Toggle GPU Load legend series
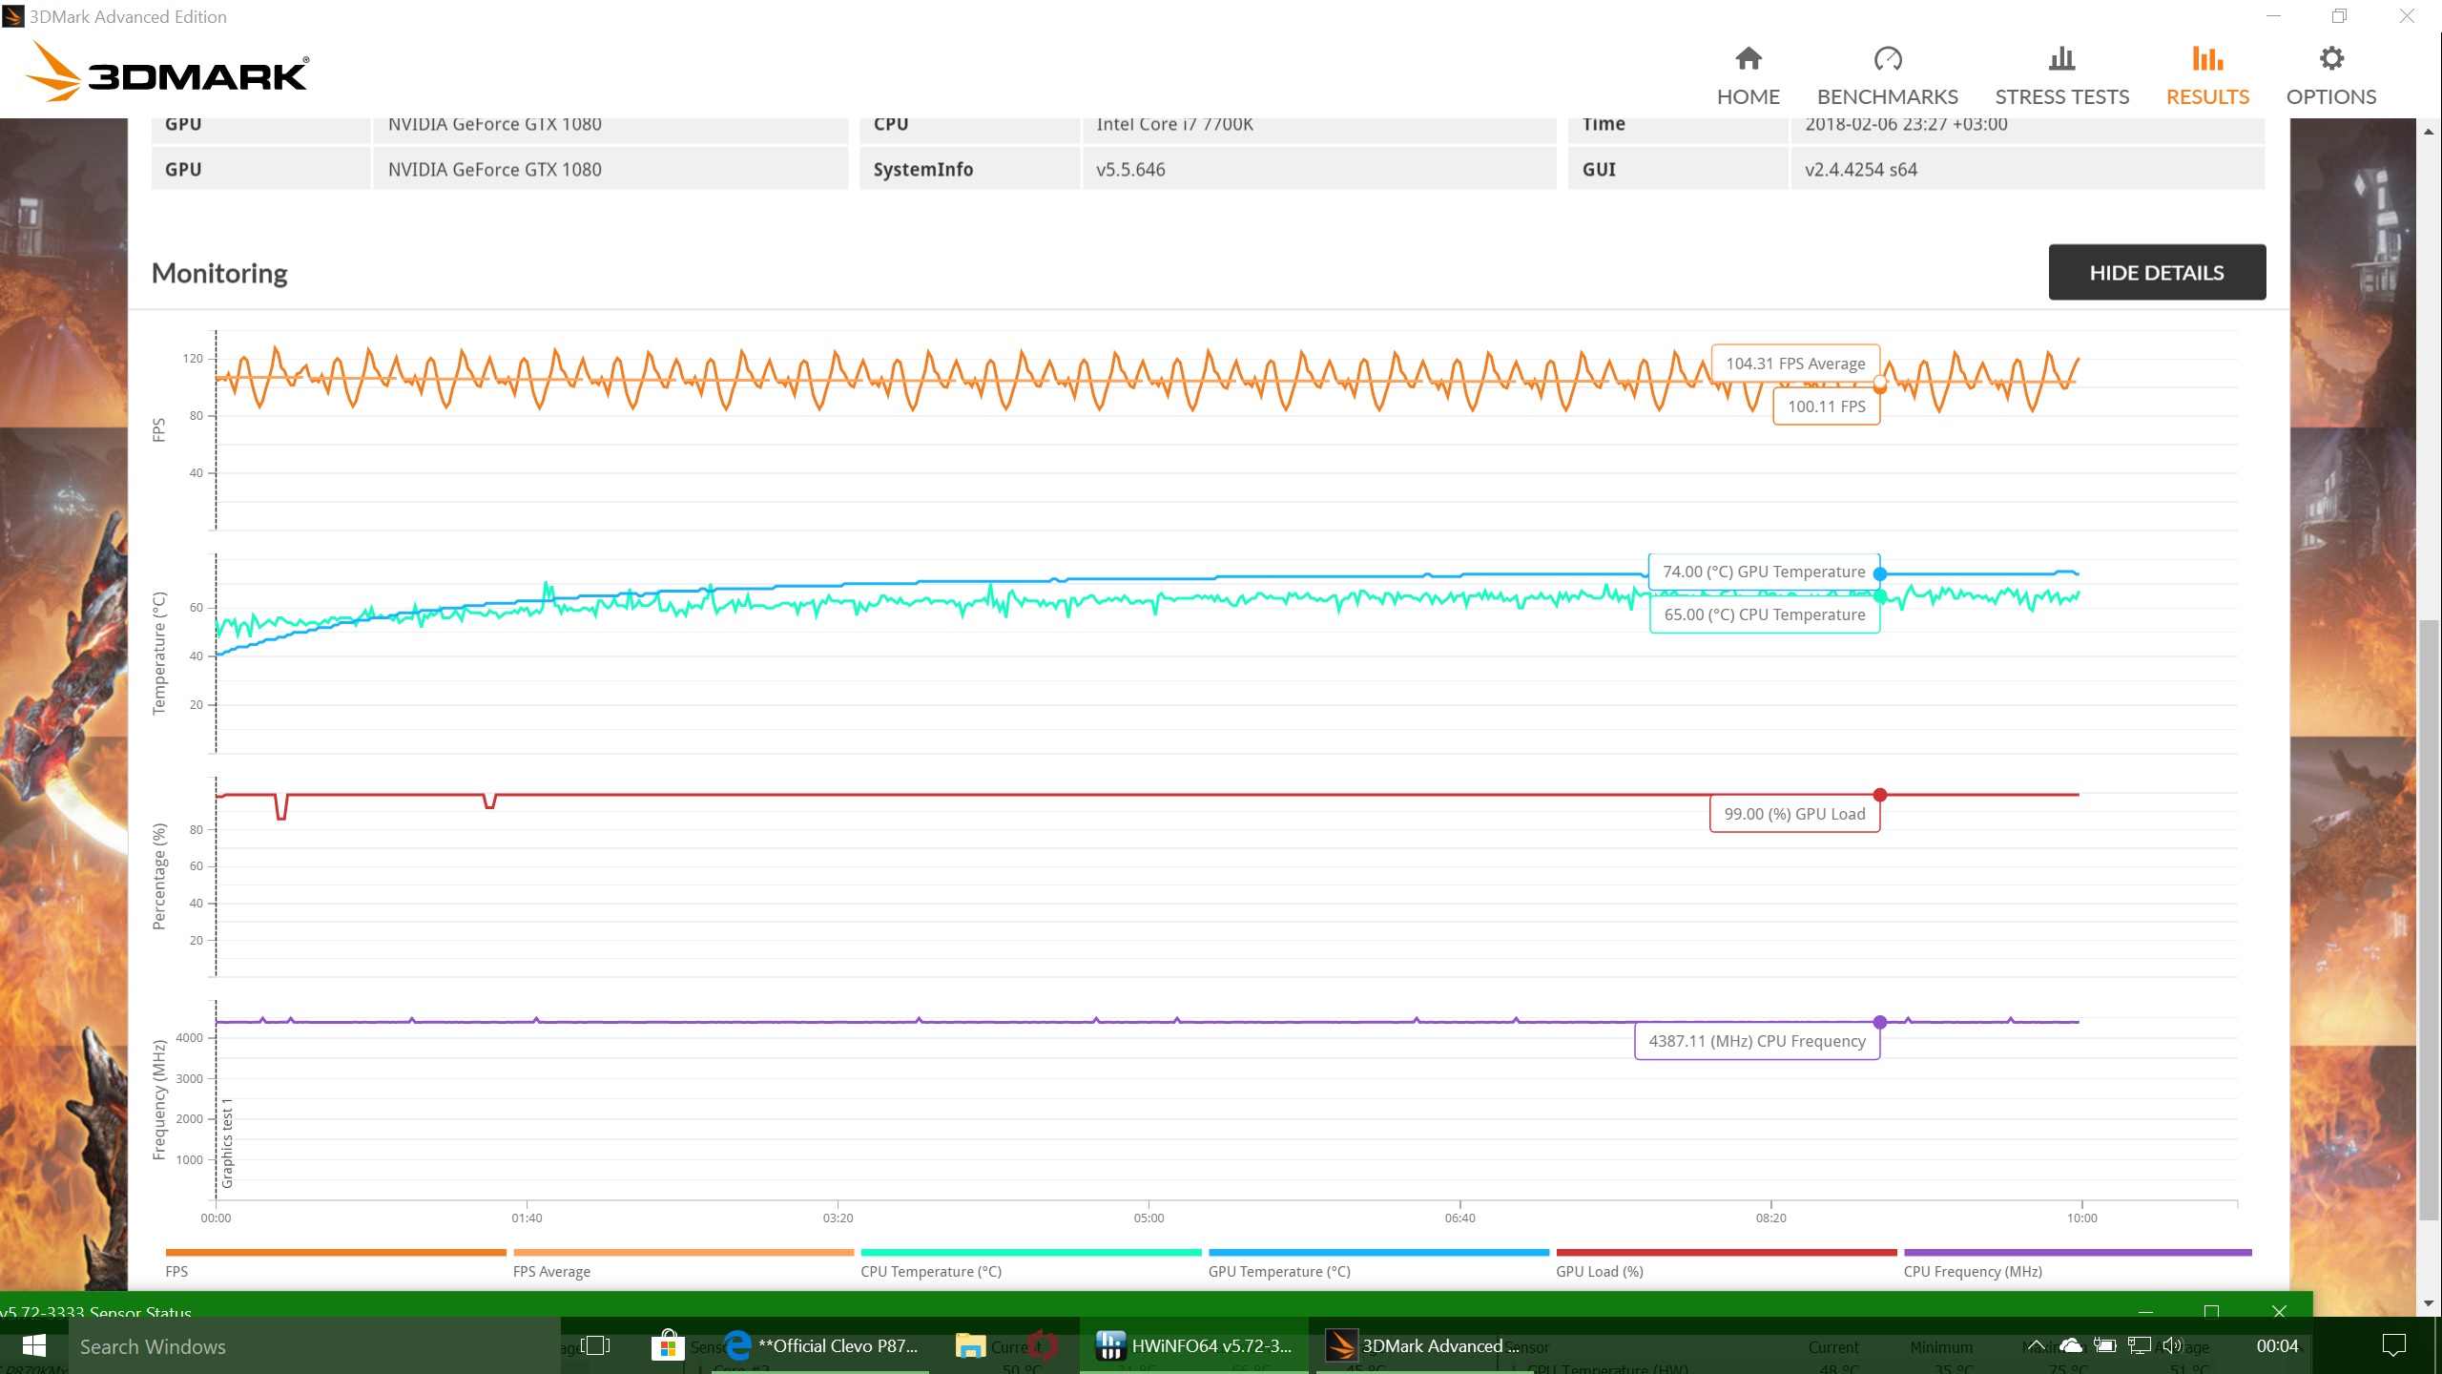 coord(1599,1271)
